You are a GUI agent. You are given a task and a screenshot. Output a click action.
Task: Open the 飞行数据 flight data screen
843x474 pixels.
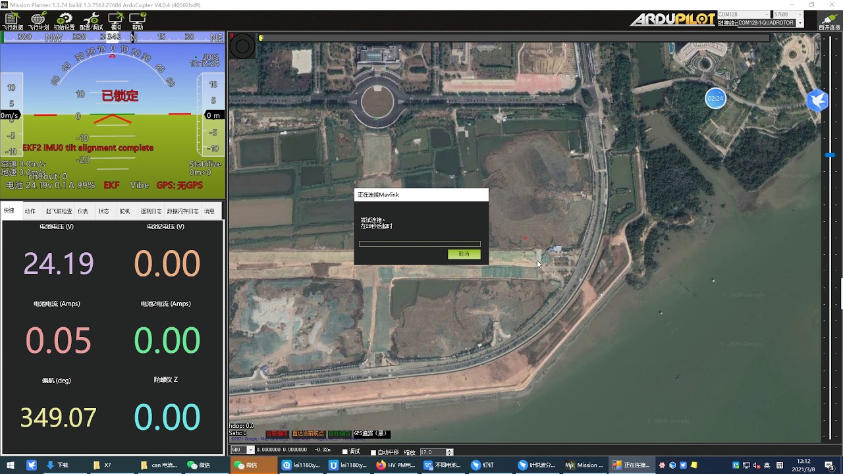point(12,21)
